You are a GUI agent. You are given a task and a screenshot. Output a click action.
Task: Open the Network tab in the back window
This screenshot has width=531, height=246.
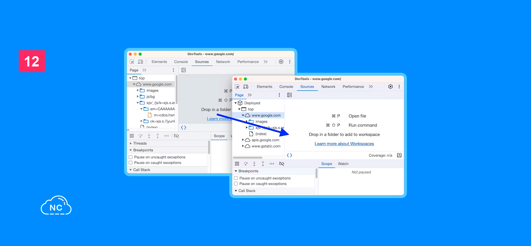tap(223, 61)
